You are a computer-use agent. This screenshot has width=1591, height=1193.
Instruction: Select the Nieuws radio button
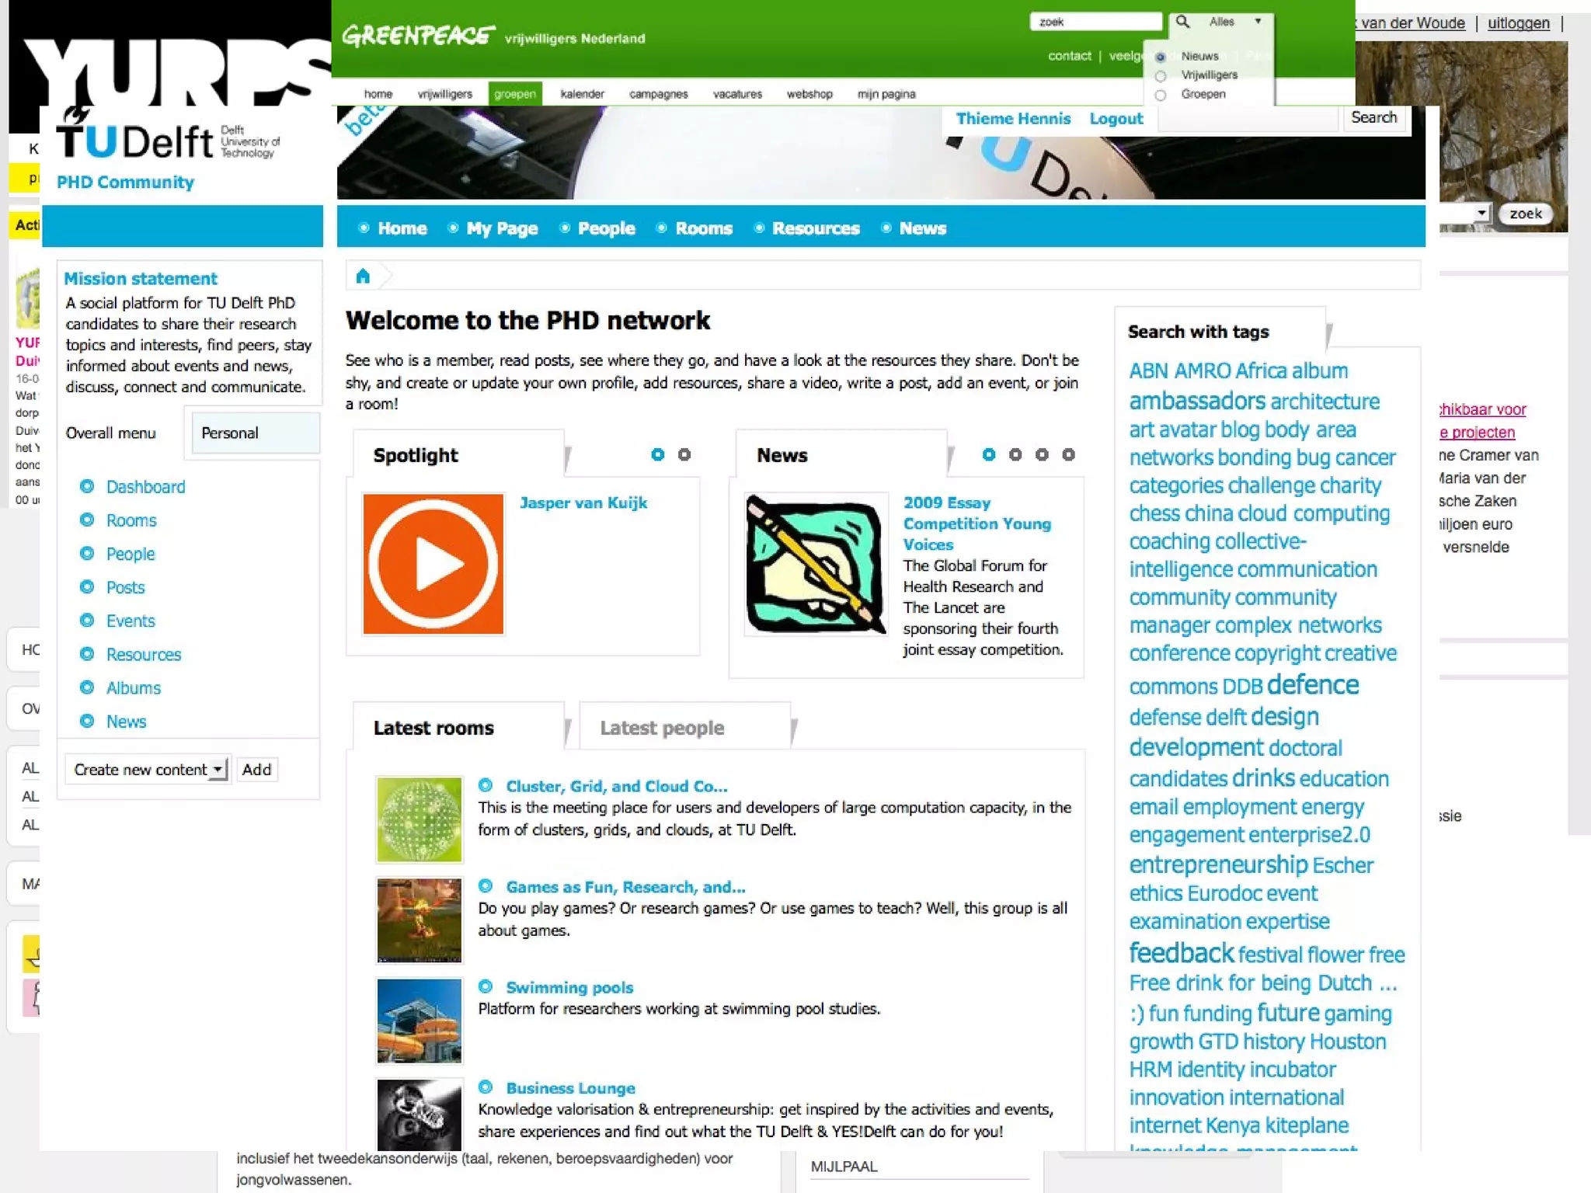(1161, 57)
